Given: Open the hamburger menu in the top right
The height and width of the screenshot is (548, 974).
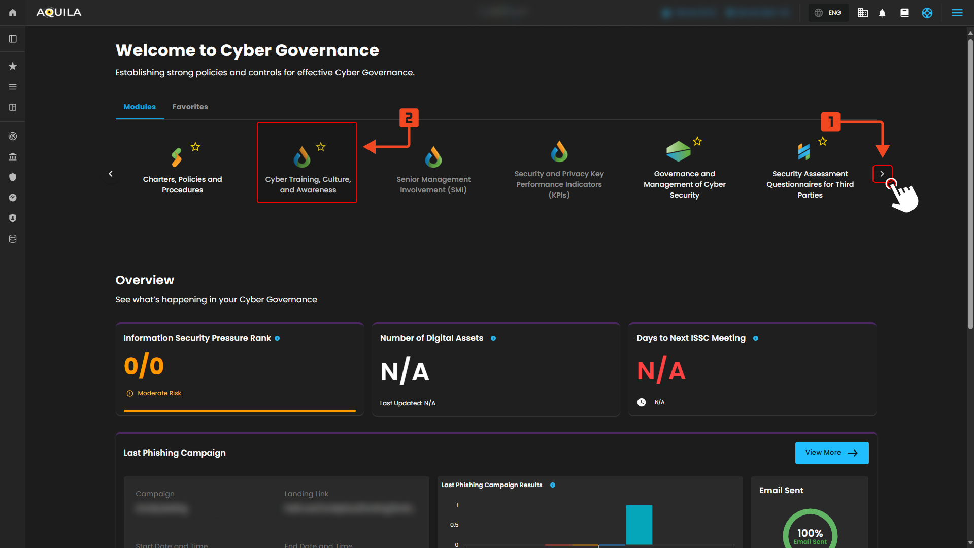Looking at the screenshot, I should click(957, 13).
